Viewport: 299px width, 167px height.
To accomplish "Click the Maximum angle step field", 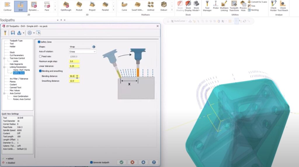I will coord(74,61).
